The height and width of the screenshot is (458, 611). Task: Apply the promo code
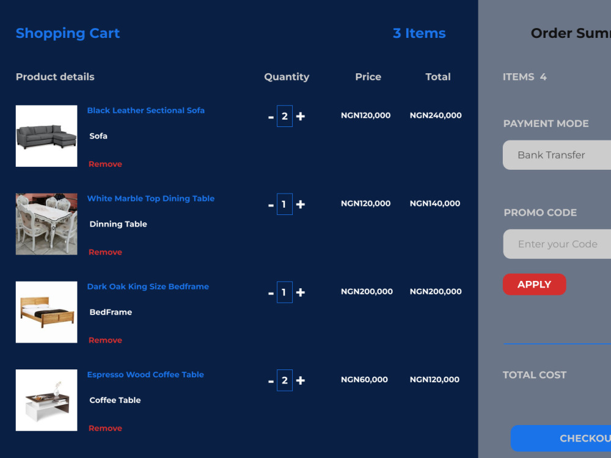coord(534,285)
